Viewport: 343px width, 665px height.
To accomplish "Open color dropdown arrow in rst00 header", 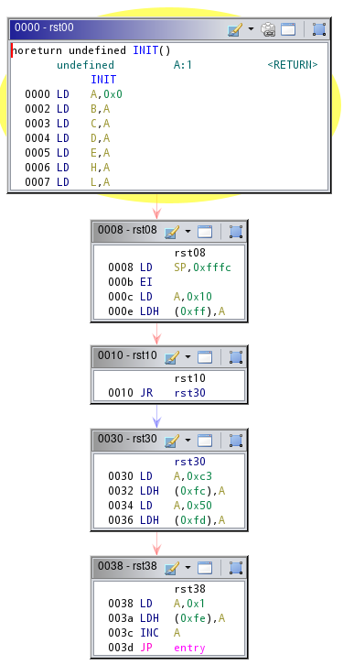I will (251, 29).
